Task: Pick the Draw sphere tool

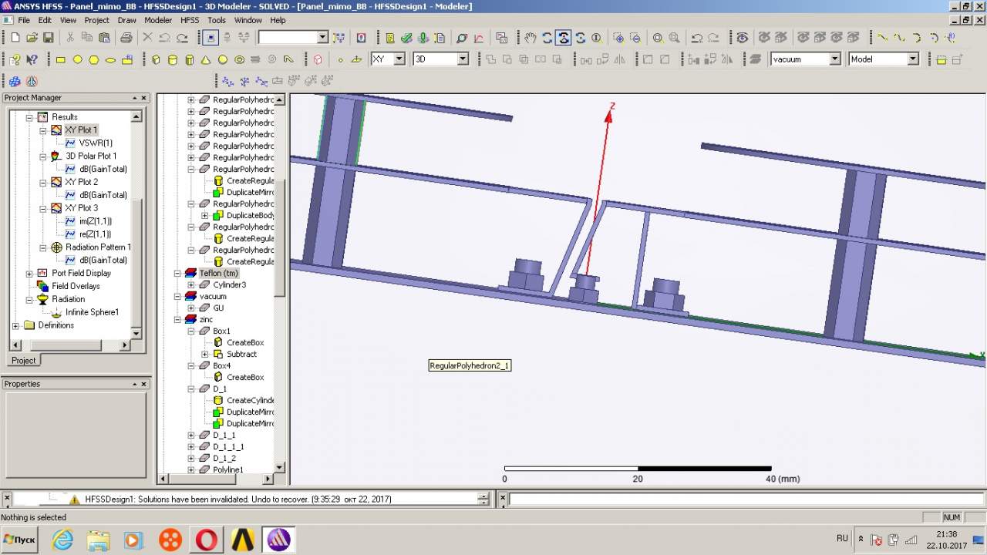Action: point(223,59)
